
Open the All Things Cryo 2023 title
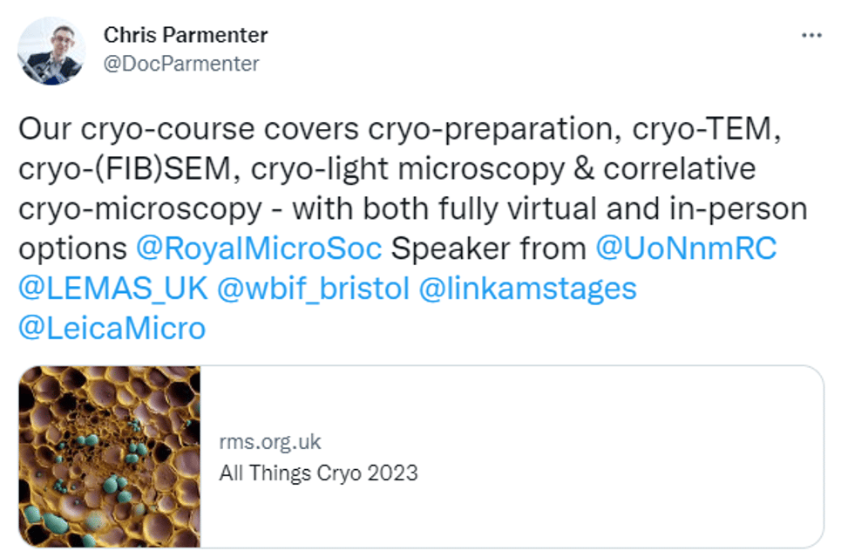coord(319,473)
